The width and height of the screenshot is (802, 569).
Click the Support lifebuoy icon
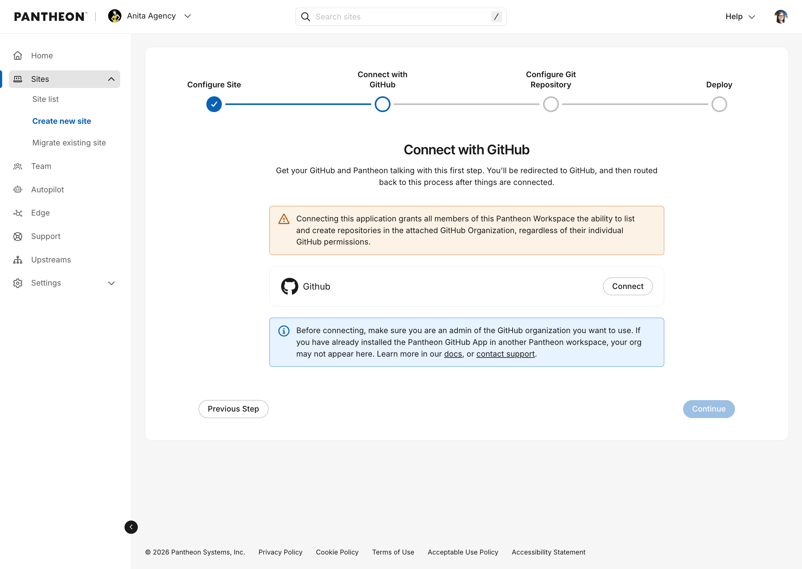point(18,236)
